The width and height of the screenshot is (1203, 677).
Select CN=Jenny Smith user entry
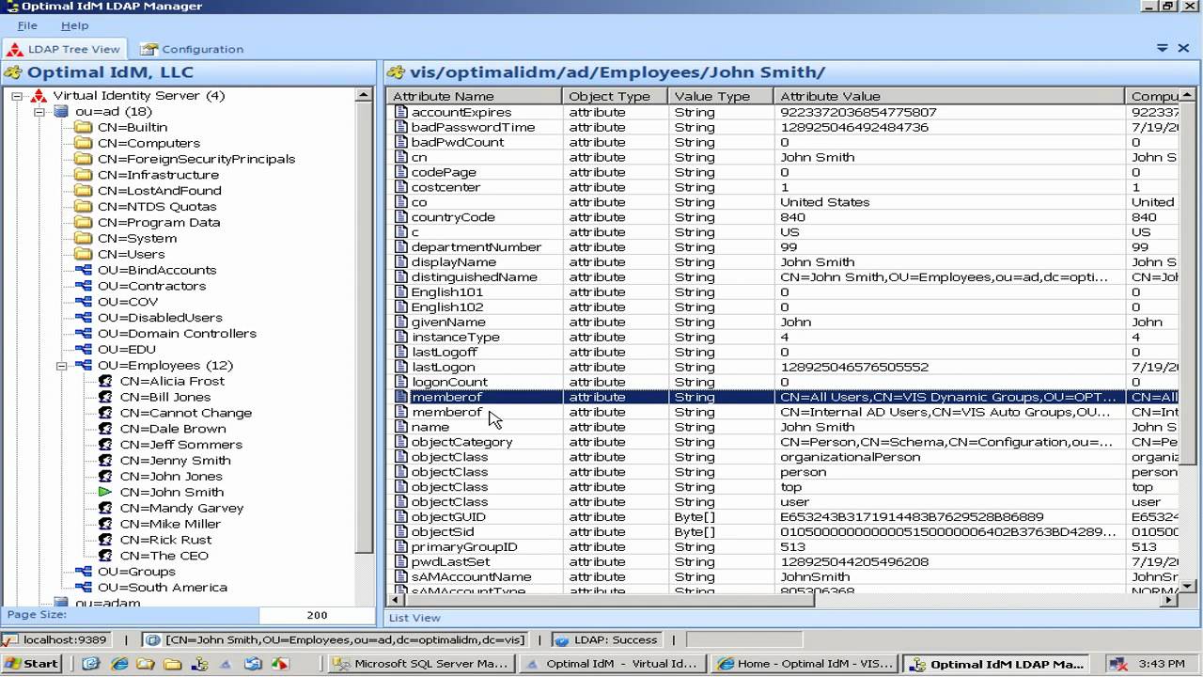[175, 462]
